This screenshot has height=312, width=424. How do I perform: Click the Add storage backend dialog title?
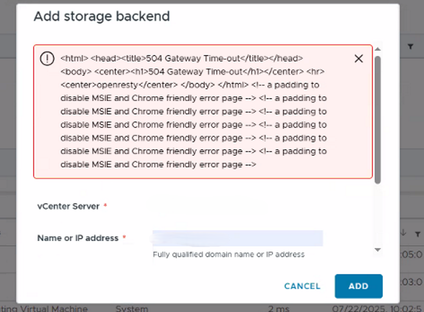102,16
